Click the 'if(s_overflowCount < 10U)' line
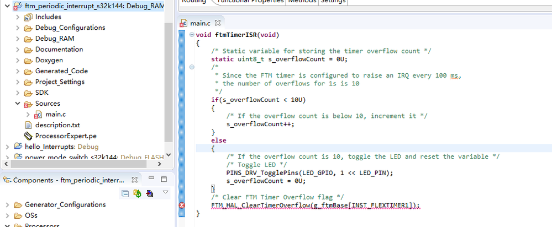The width and height of the screenshot is (552, 227). 259,100
